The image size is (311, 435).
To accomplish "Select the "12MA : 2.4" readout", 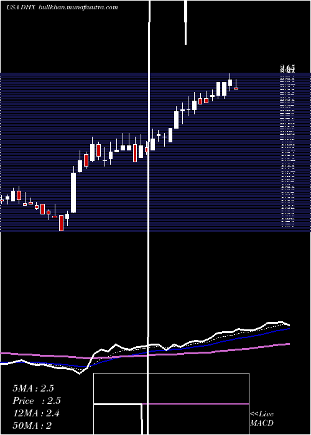I will pyautogui.click(x=36, y=413).
